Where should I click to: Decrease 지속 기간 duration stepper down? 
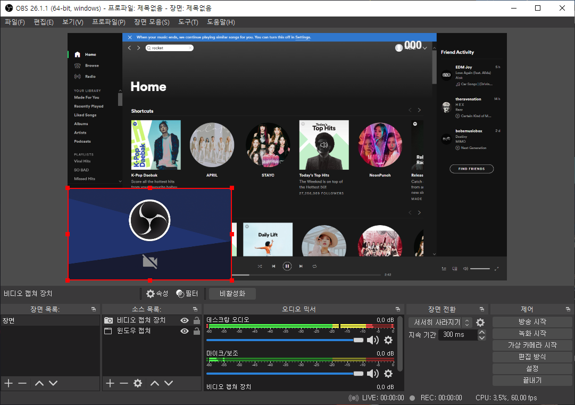tap(482, 337)
